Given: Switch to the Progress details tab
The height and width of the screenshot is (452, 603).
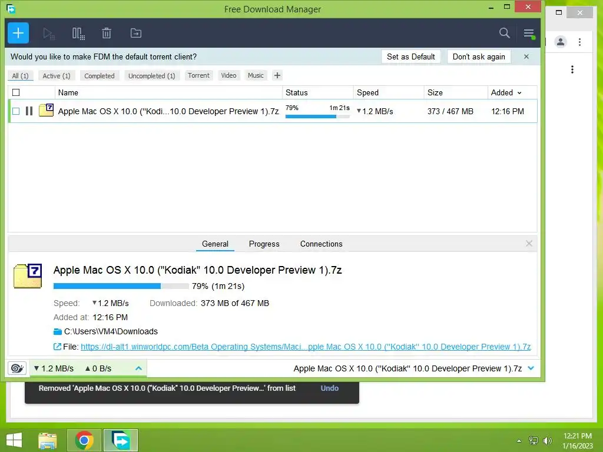Looking at the screenshot, I should point(264,244).
